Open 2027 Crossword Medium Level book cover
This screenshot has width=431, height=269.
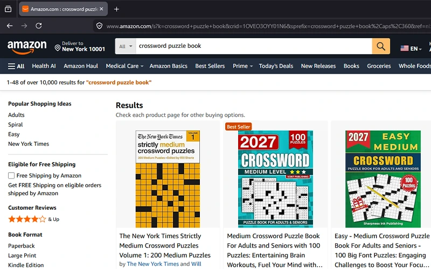click(275, 179)
